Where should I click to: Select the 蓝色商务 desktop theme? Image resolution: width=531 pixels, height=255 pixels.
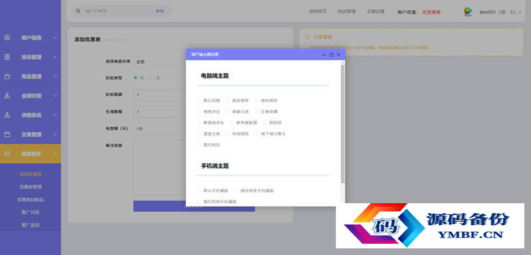[228, 100]
